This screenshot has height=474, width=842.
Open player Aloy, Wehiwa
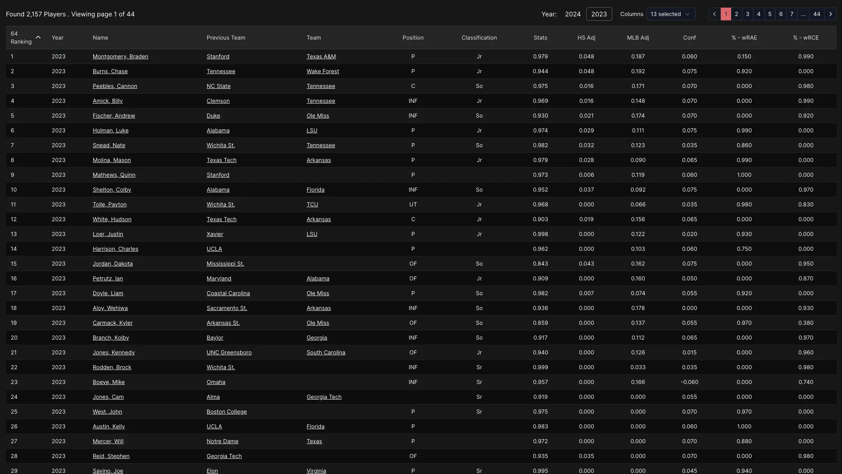[x=110, y=308]
